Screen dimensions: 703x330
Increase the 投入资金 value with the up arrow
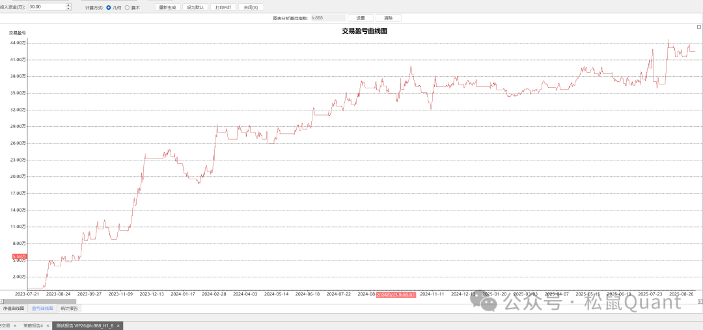(68, 5)
